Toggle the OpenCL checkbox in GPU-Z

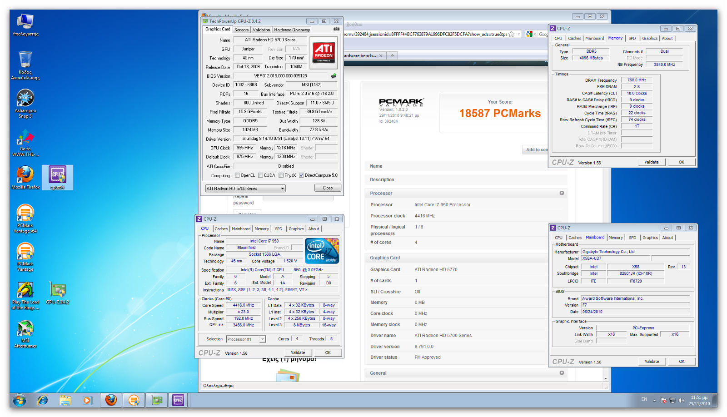pos(237,175)
